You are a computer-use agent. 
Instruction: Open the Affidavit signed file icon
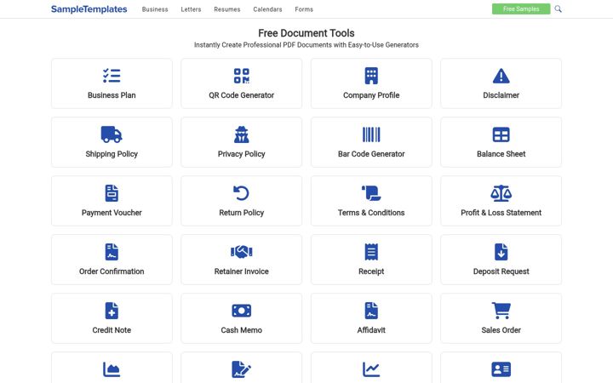tap(371, 311)
